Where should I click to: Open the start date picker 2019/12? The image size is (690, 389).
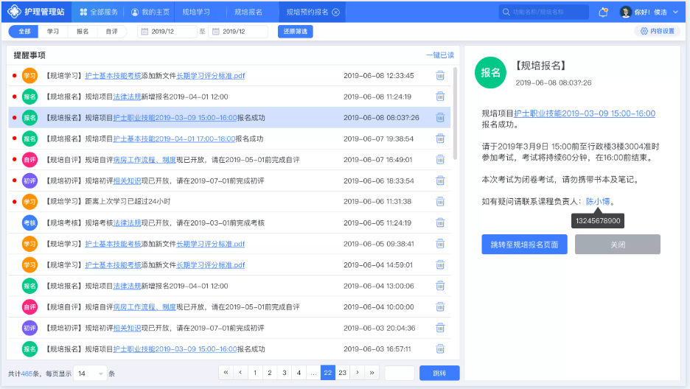click(167, 32)
